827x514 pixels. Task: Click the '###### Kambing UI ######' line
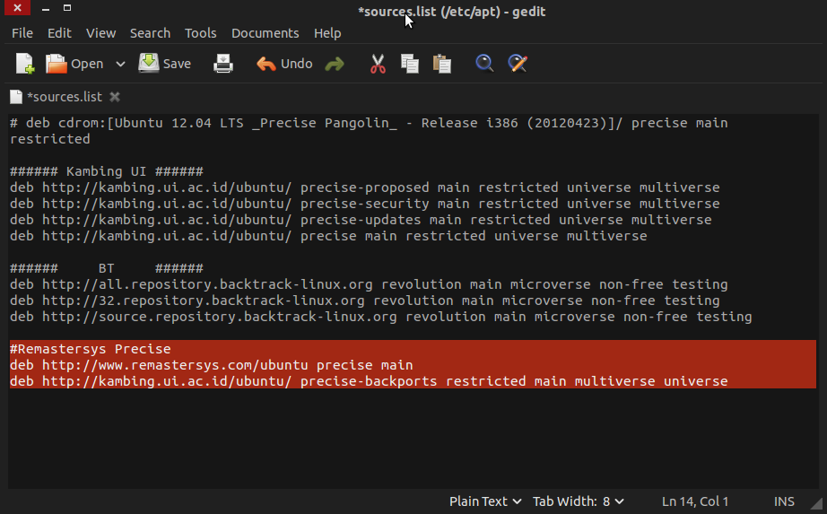[x=107, y=171]
